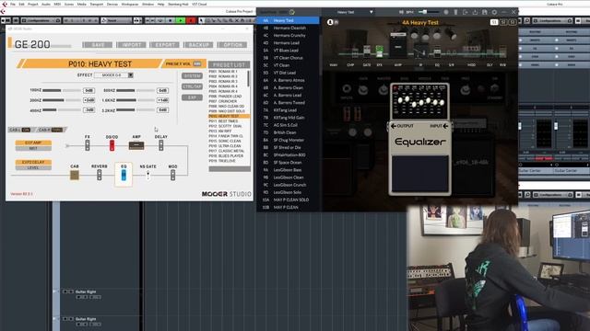Select the DELAY block in signal chain

pyautogui.click(x=161, y=145)
